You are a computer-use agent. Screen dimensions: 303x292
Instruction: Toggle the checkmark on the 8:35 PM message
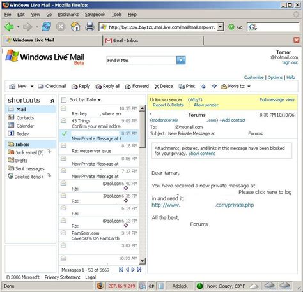(x=65, y=133)
